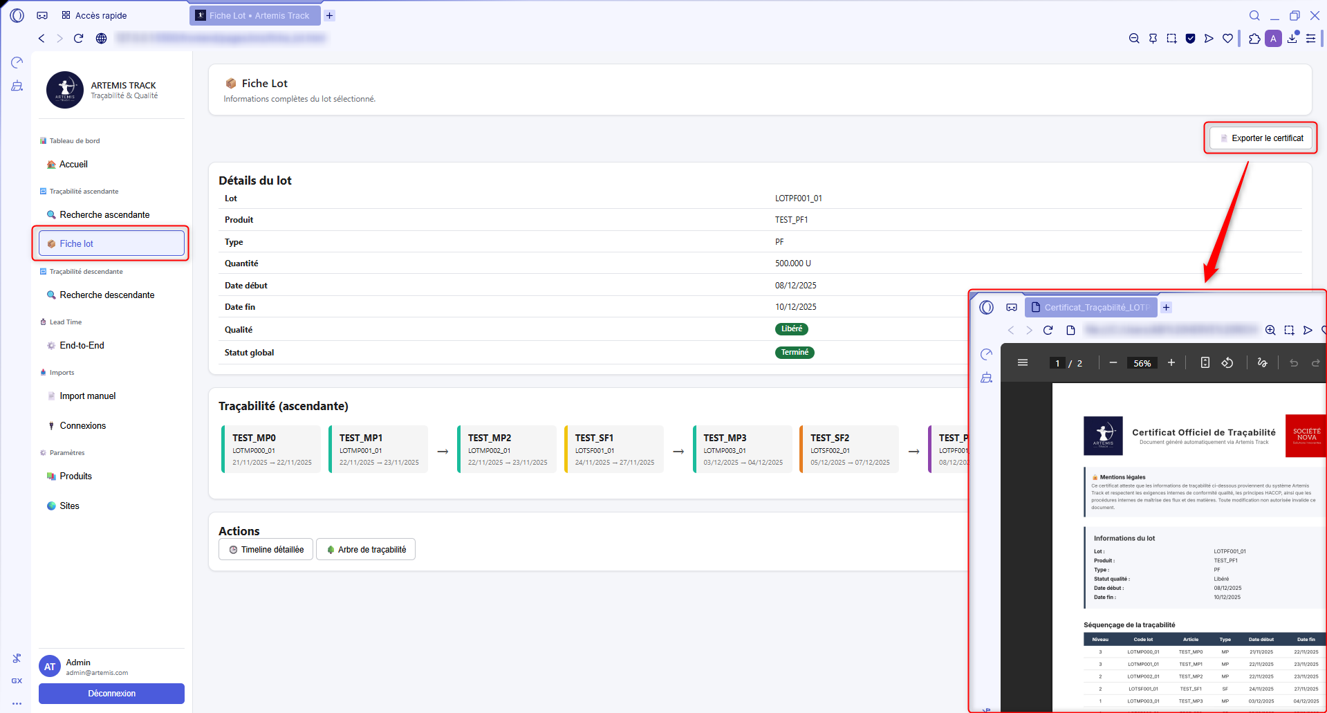Open the Accueil page in the sidebar

tap(73, 165)
